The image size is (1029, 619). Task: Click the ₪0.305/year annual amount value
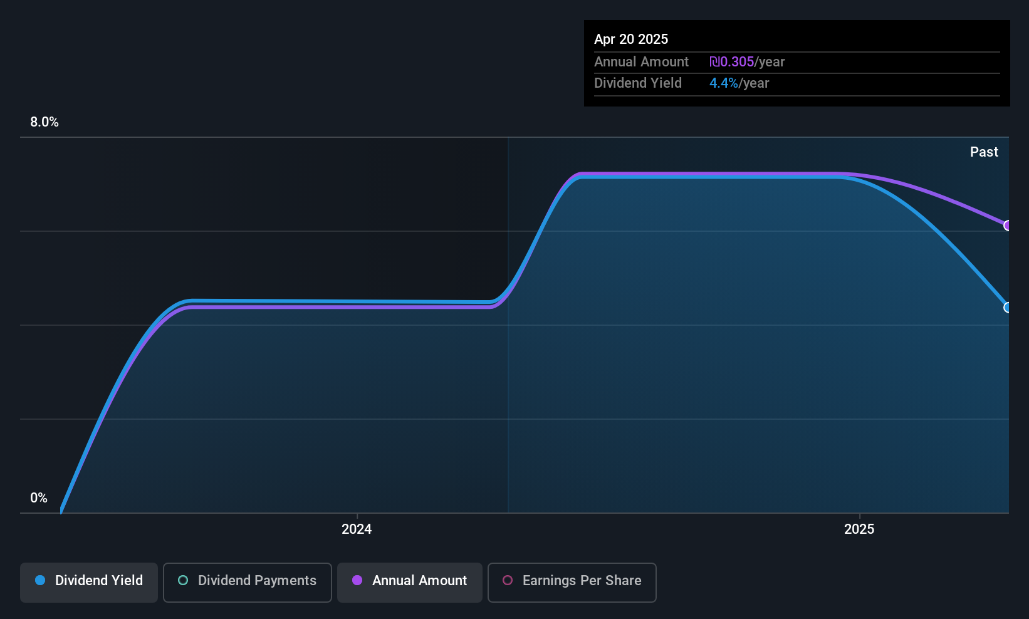tap(747, 62)
